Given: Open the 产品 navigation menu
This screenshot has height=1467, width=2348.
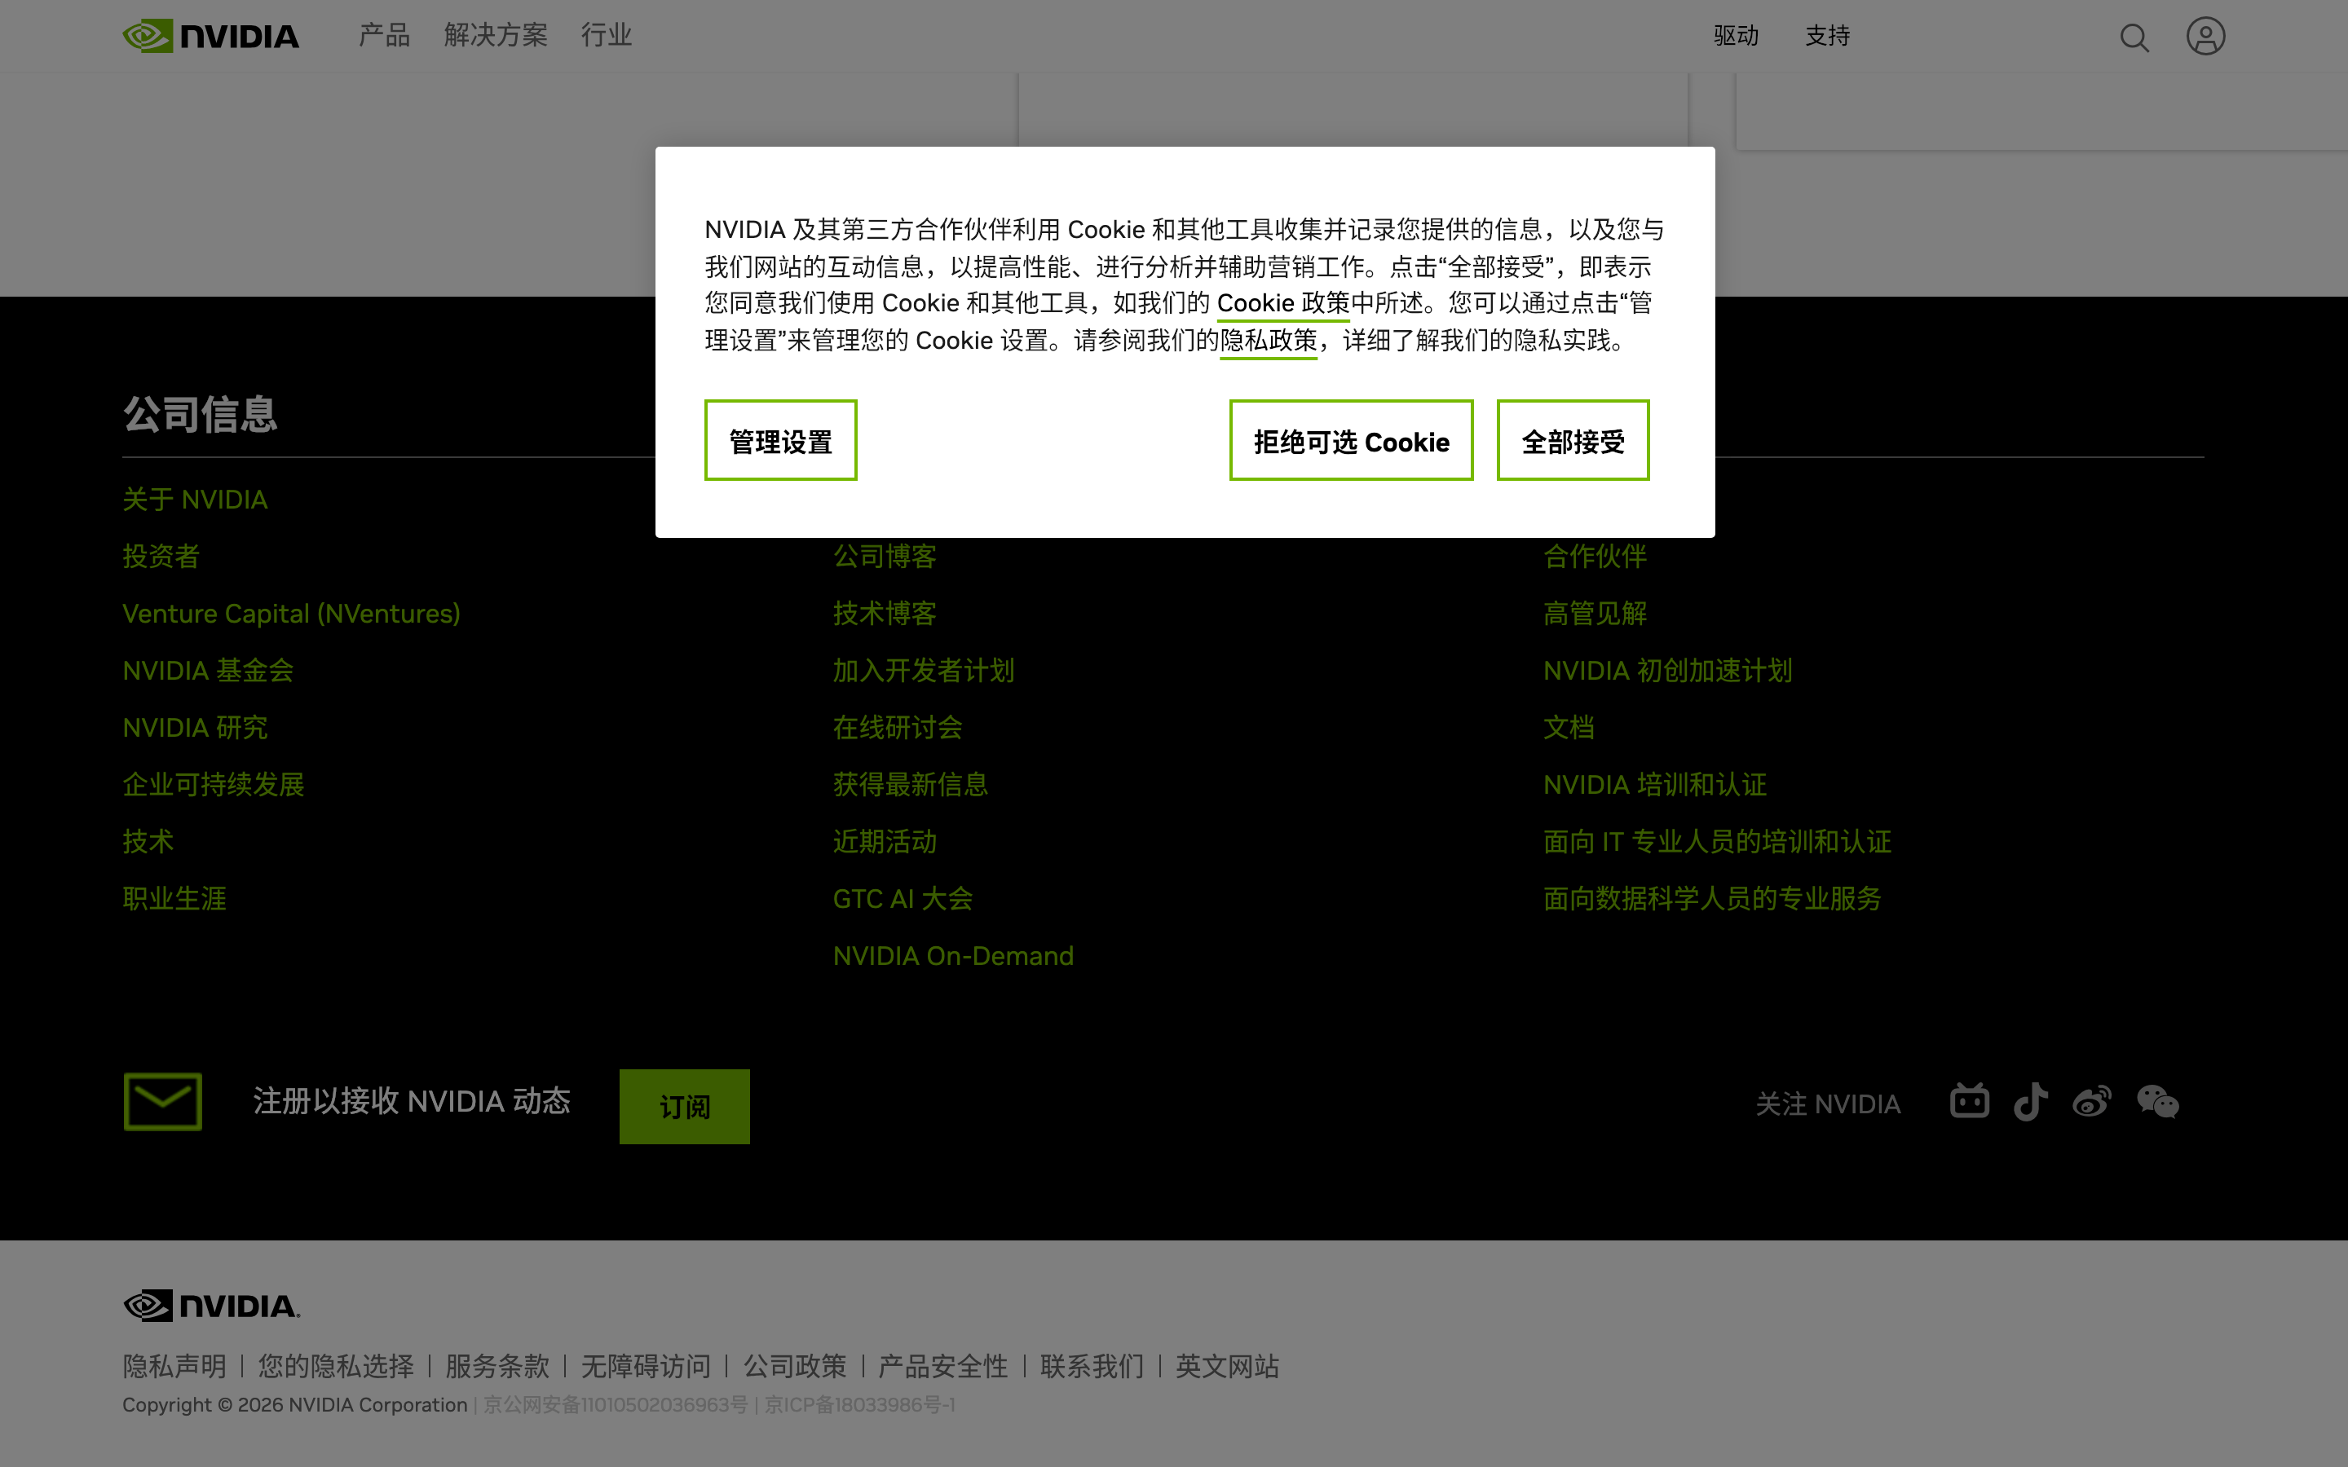Looking at the screenshot, I should (x=384, y=36).
